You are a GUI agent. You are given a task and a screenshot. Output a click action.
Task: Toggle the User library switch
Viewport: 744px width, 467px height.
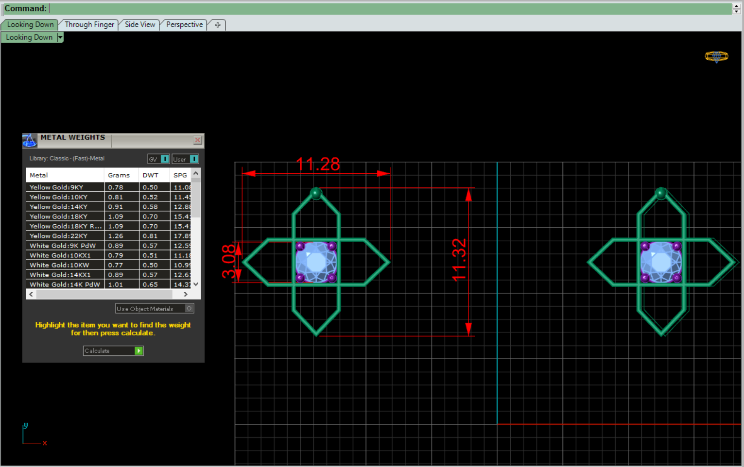(x=194, y=159)
